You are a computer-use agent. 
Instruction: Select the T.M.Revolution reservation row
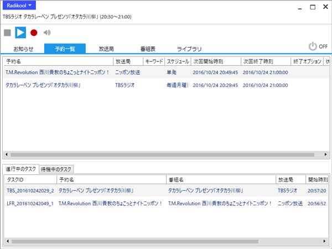point(58,72)
